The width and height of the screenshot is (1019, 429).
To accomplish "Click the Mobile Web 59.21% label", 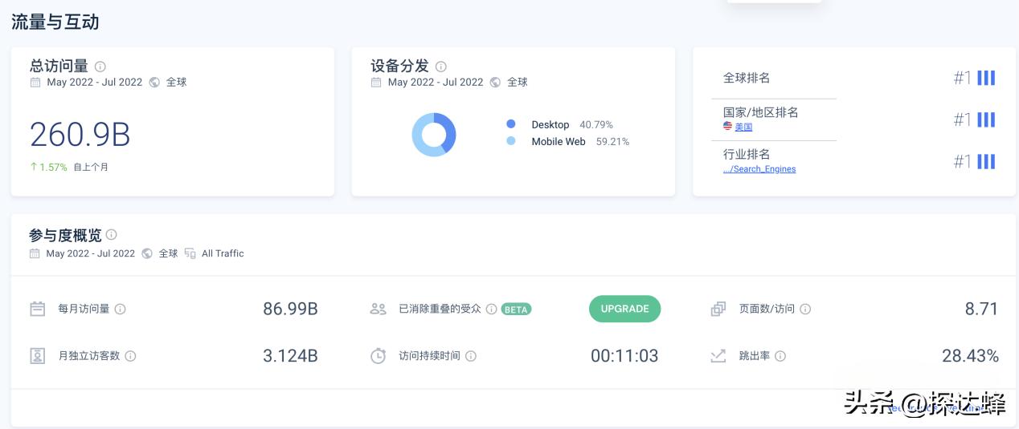I will (x=580, y=141).
